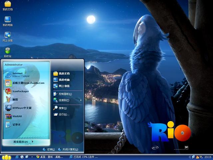This screenshot has height=160, width=213.
Task: Launch Internet Explorer quick launch icon on taskbar
Action: coord(17,157)
